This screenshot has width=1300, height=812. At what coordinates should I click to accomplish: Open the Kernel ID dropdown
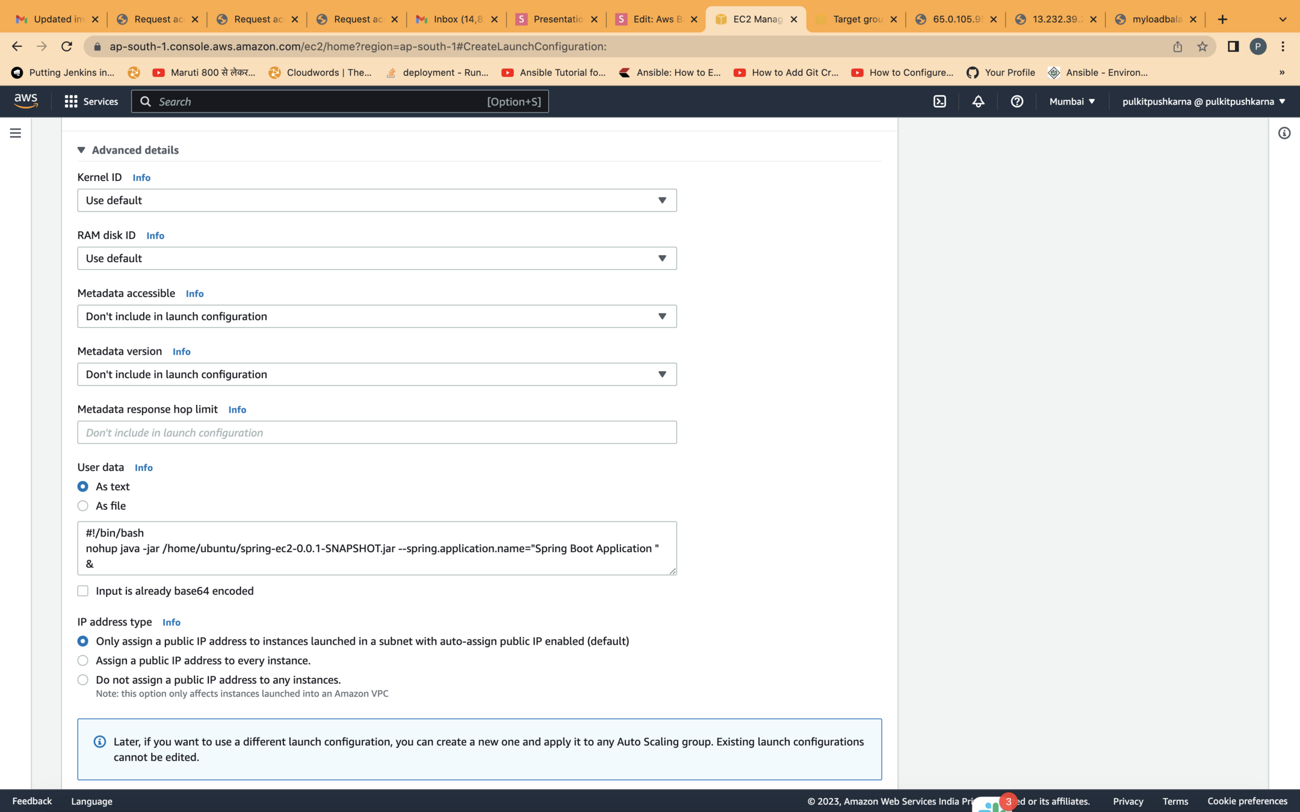[377, 200]
